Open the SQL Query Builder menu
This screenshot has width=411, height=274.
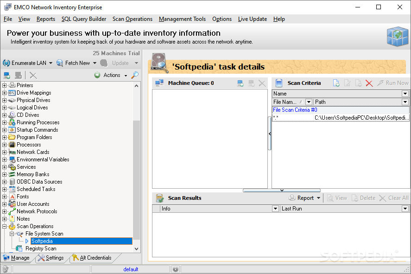(84, 19)
